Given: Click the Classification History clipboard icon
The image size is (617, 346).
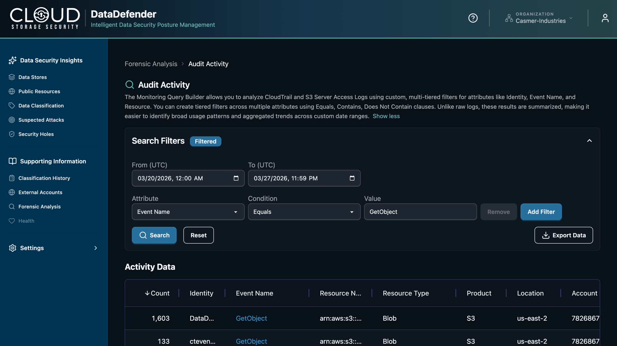Looking at the screenshot, I should [x=12, y=178].
